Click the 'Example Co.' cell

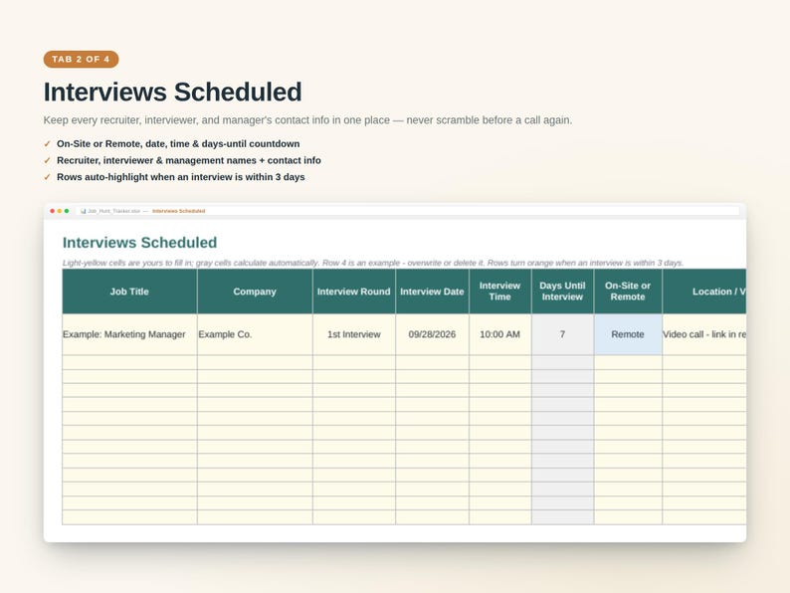click(x=255, y=334)
